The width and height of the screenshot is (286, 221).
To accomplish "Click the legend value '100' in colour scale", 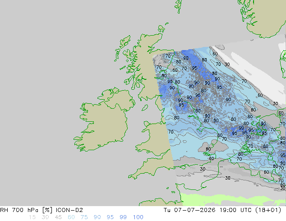I will 138,217.
